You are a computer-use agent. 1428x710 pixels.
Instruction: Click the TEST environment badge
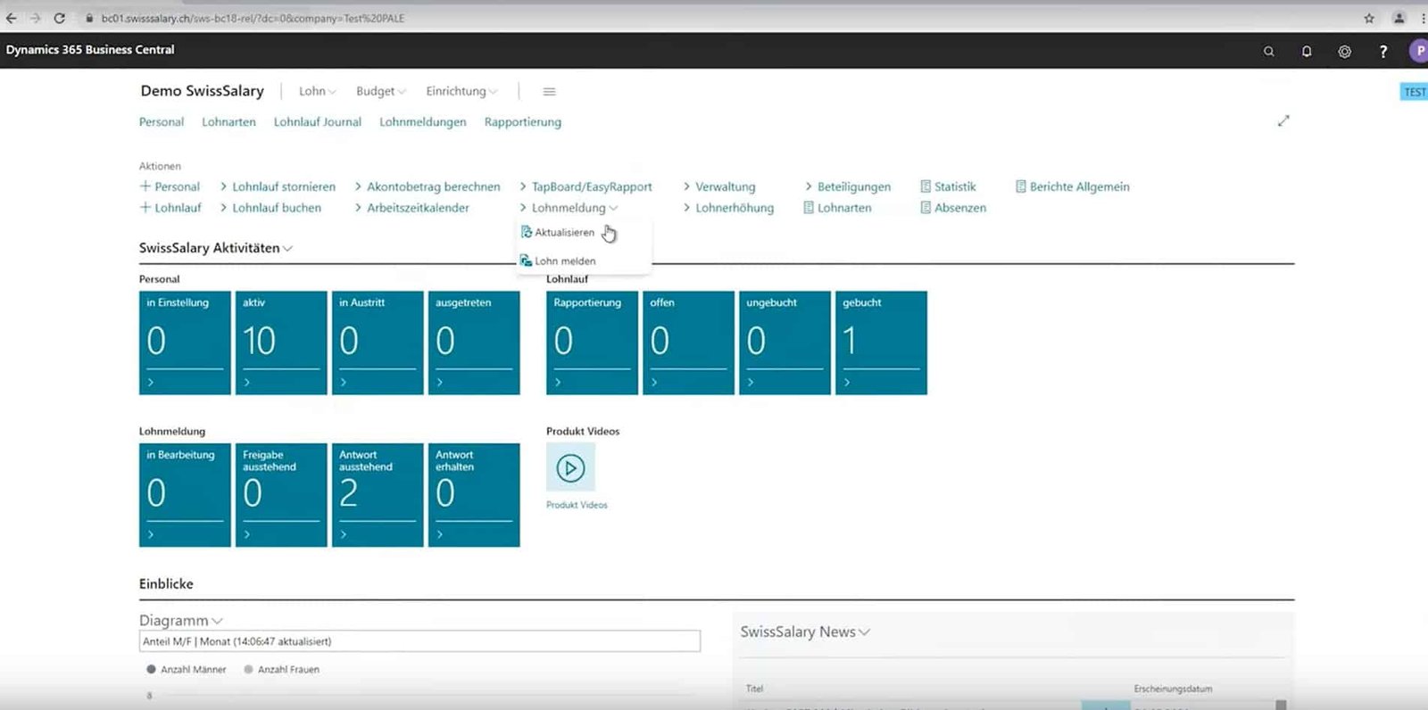click(x=1415, y=92)
